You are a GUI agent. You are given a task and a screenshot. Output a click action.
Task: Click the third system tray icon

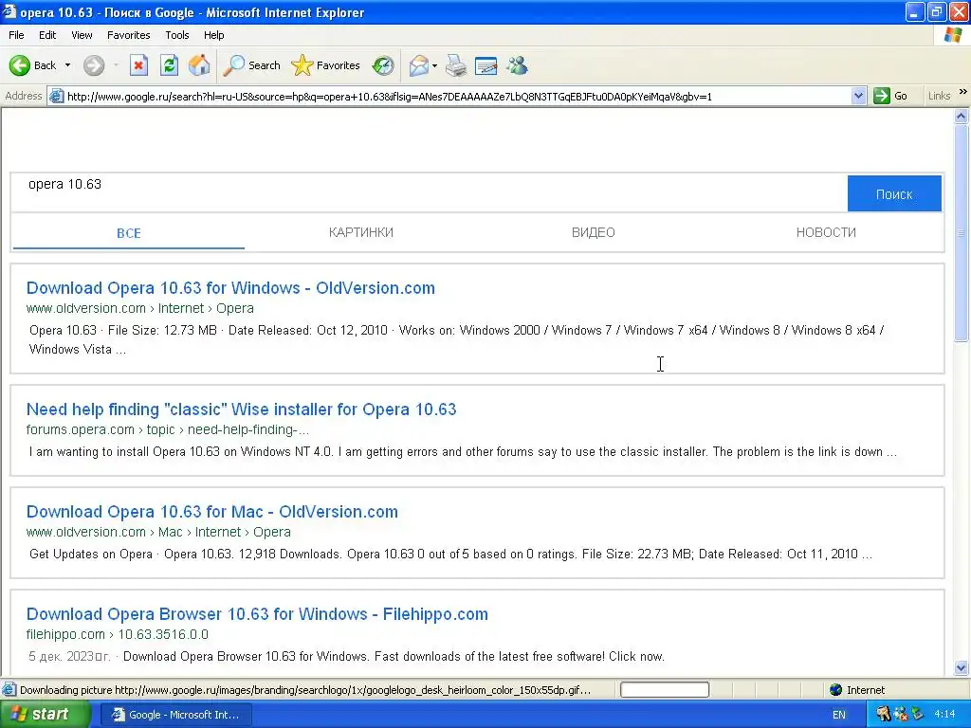click(917, 715)
